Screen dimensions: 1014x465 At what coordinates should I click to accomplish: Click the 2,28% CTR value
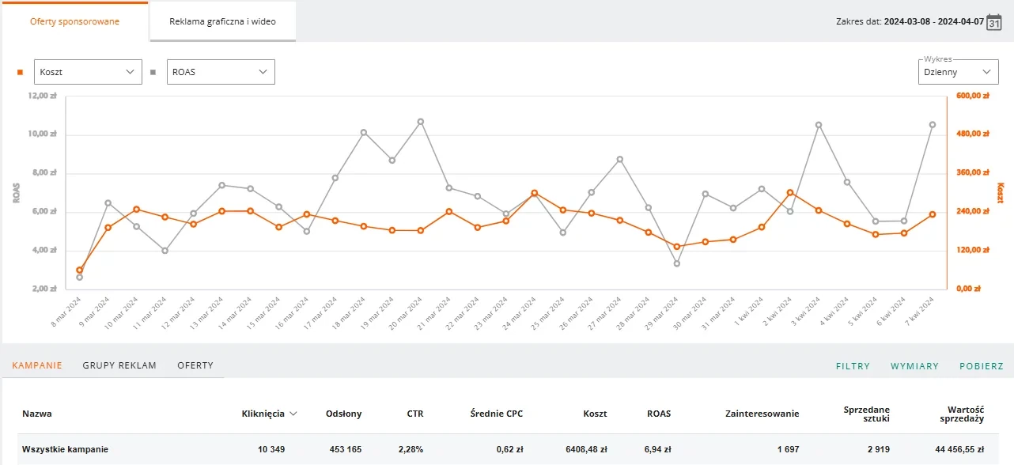coord(411,449)
